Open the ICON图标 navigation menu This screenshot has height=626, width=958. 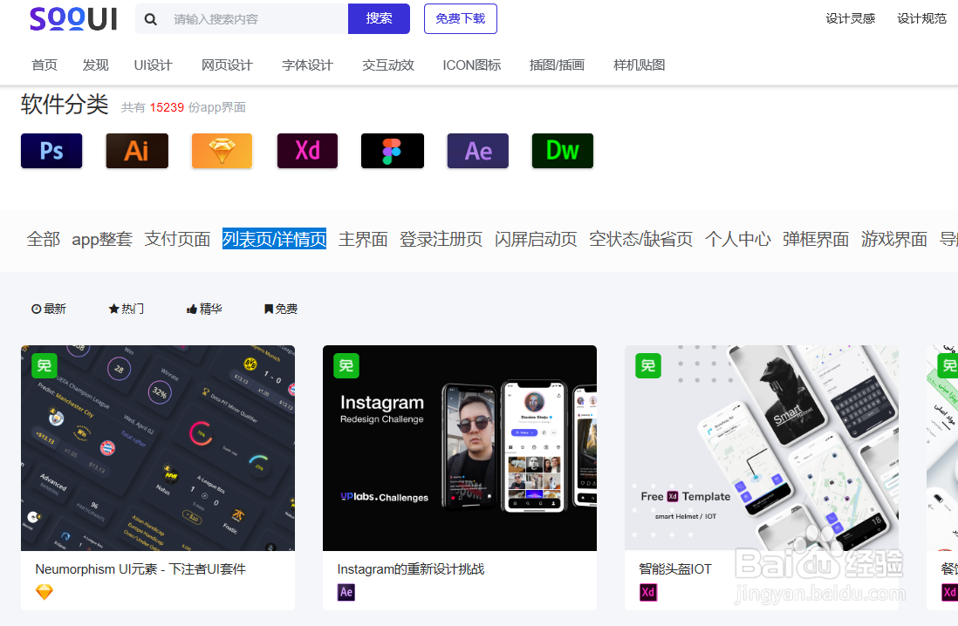(x=471, y=64)
